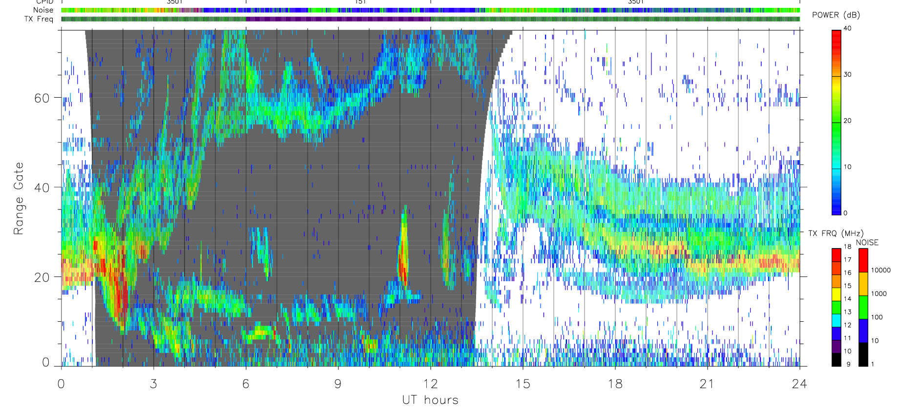Select the 'TX FRQ (MHz)' legend title
This screenshot has height=415, width=900.
[x=836, y=233]
